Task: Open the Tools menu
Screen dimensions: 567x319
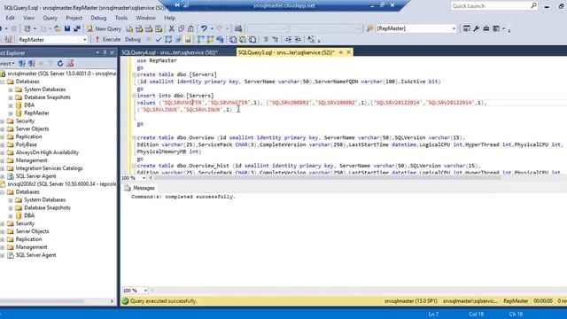Action: coord(120,18)
